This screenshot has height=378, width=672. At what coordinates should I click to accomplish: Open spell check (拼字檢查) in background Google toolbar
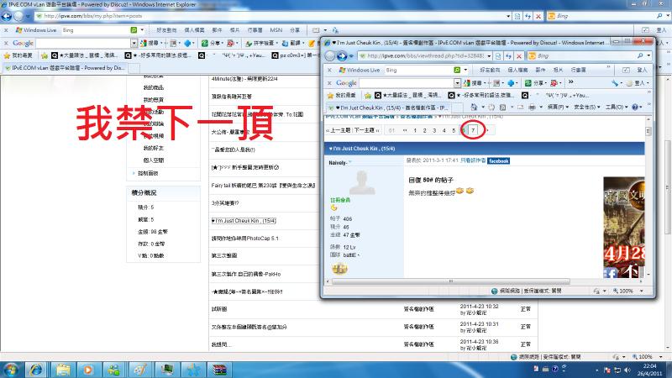(260, 44)
